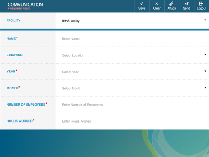Click the Select Month combo box
Screen dimensions: 209x157
[x=132, y=88]
